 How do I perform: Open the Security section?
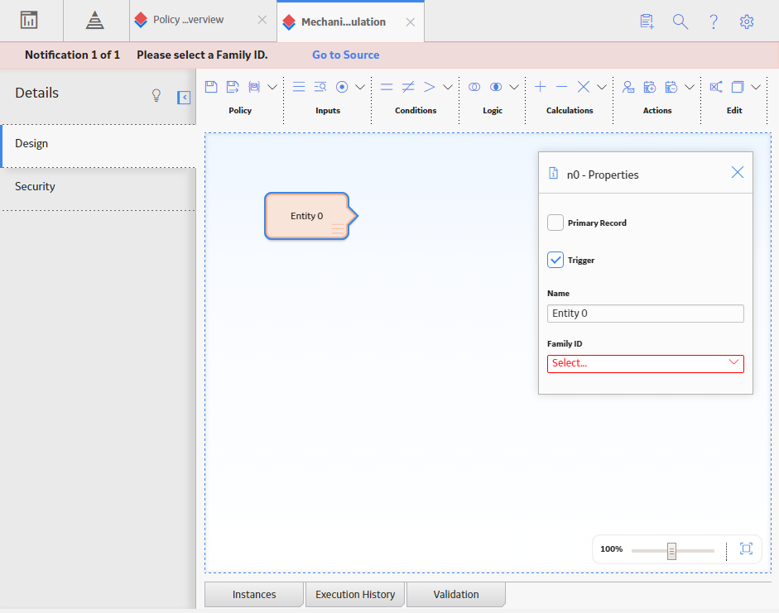99,189
